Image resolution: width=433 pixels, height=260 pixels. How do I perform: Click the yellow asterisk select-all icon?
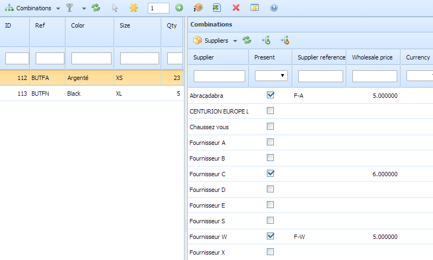134,8
